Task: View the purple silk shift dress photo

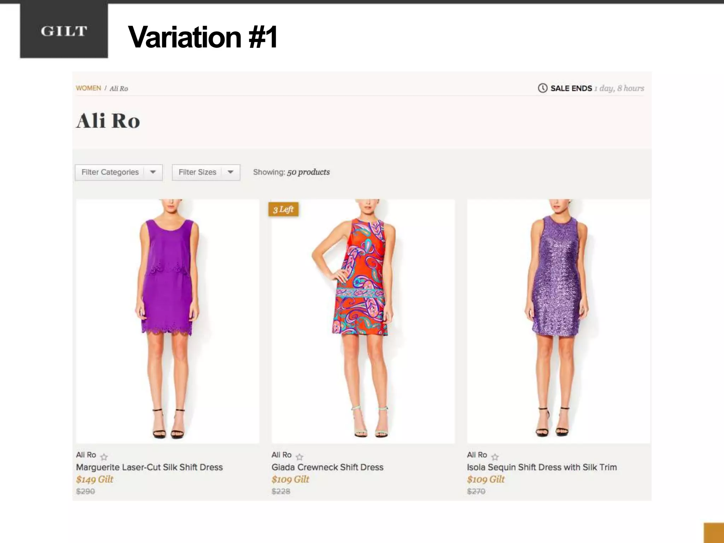Action: point(168,321)
